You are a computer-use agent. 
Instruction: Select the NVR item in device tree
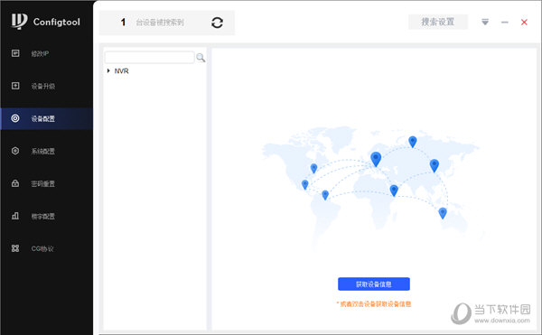pyautogui.click(x=121, y=70)
